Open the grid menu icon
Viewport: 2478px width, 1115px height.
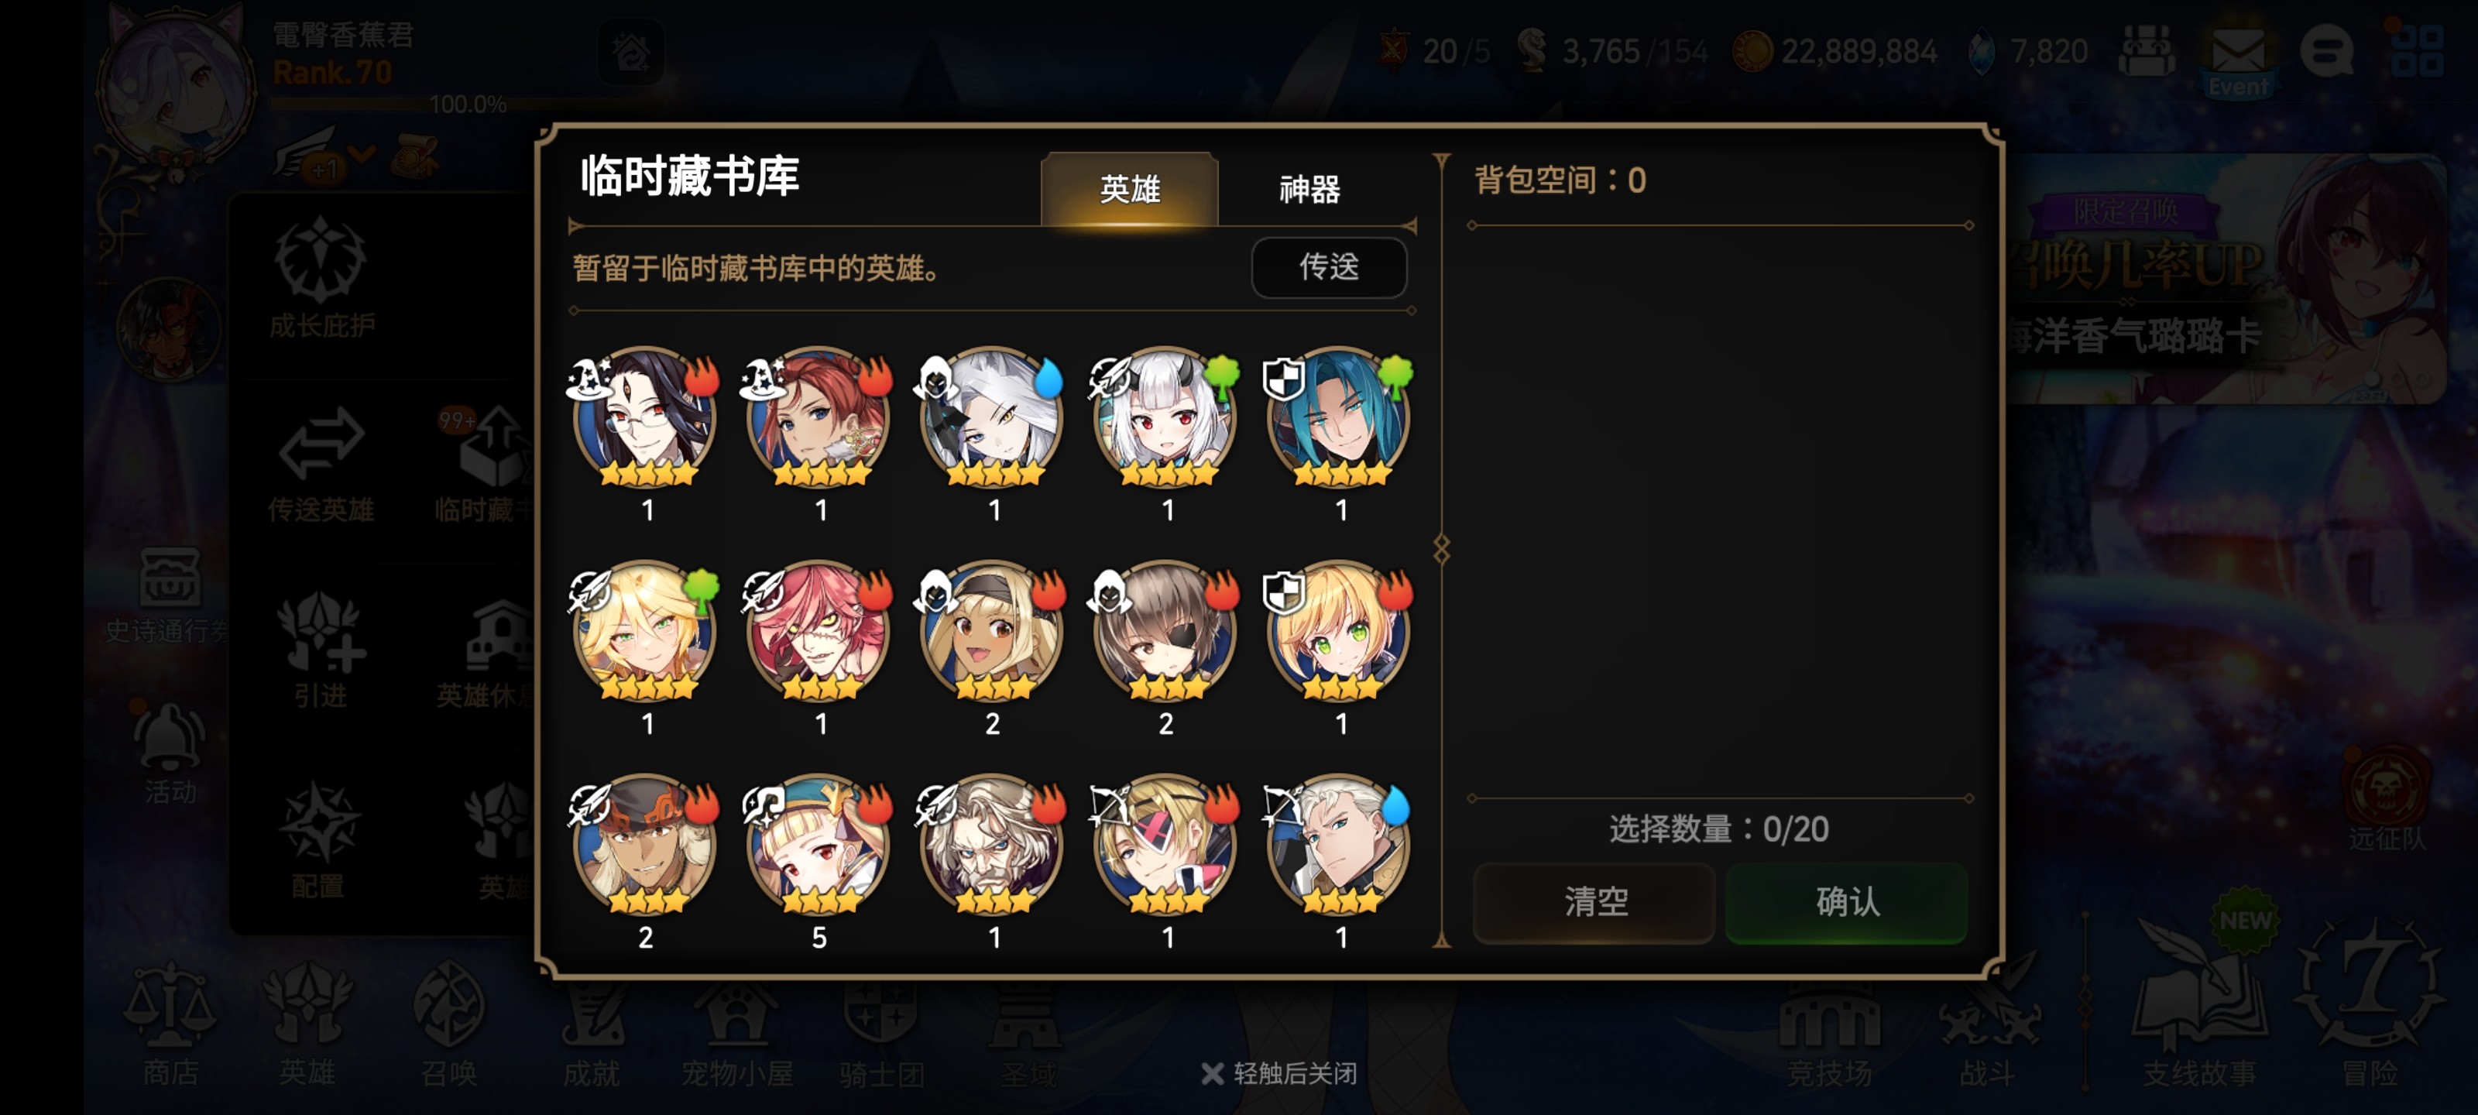click(2416, 51)
